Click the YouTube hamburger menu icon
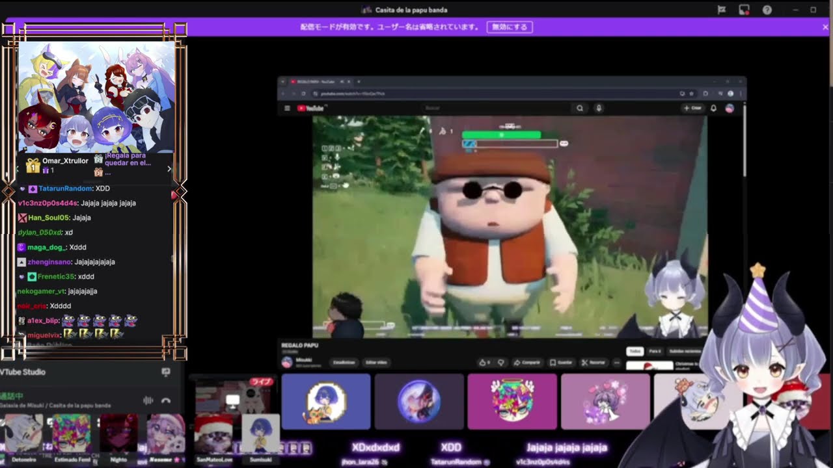The width and height of the screenshot is (833, 468). pos(287,109)
